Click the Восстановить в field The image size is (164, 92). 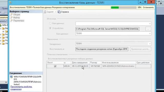click(102, 49)
